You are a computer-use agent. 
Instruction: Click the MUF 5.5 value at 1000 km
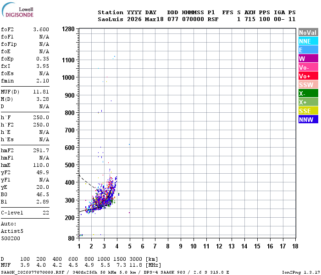[x=105, y=265]
